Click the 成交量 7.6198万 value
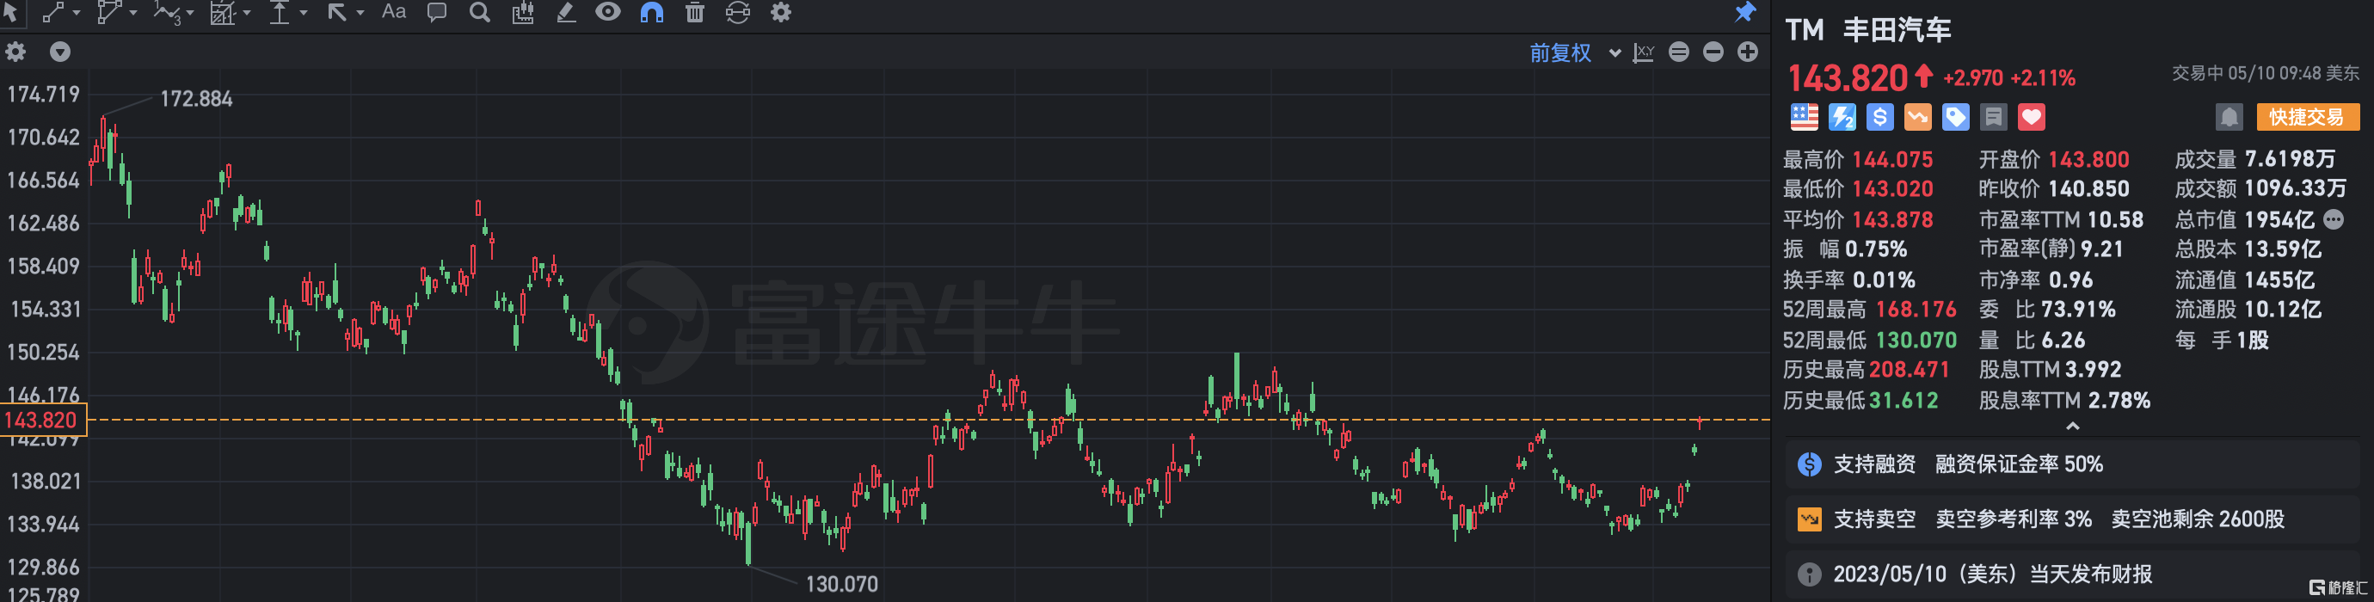Screen dimensions: 2374x602 [x=2289, y=159]
